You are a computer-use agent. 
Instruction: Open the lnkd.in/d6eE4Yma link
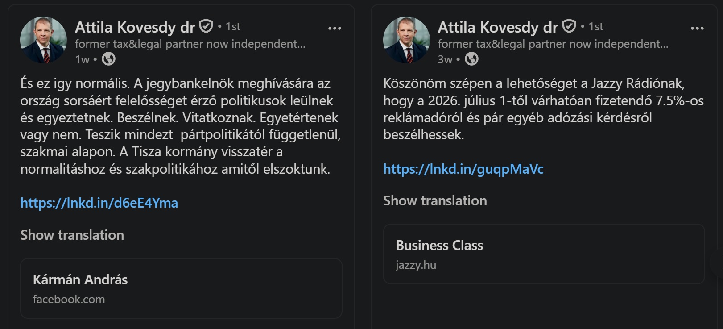click(x=99, y=203)
